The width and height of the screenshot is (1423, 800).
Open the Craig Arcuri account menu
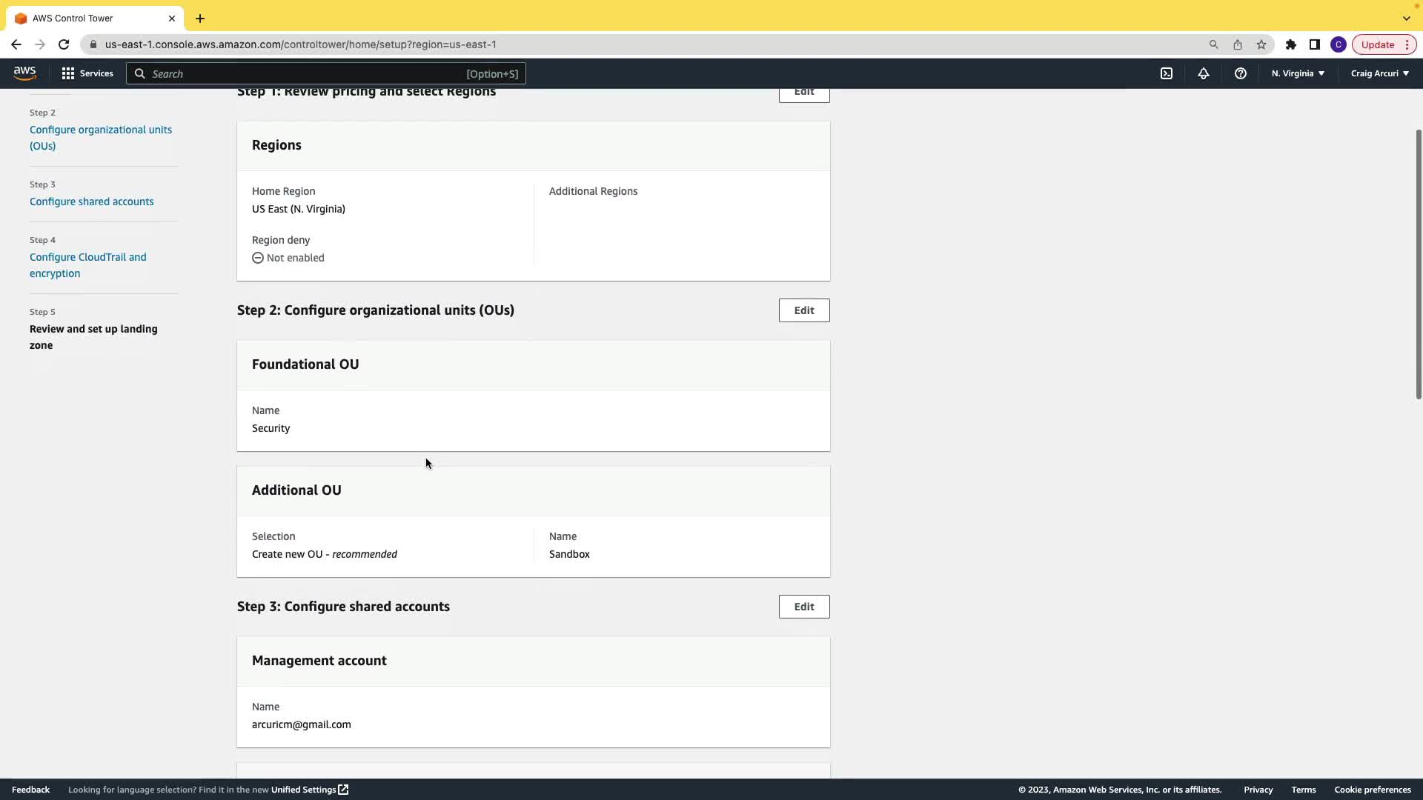point(1379,73)
